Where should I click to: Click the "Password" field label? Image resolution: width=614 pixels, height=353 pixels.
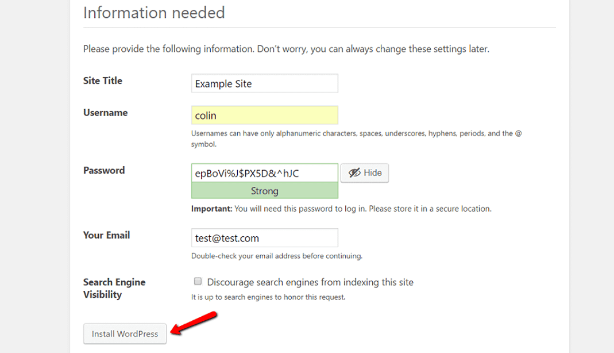pos(104,171)
